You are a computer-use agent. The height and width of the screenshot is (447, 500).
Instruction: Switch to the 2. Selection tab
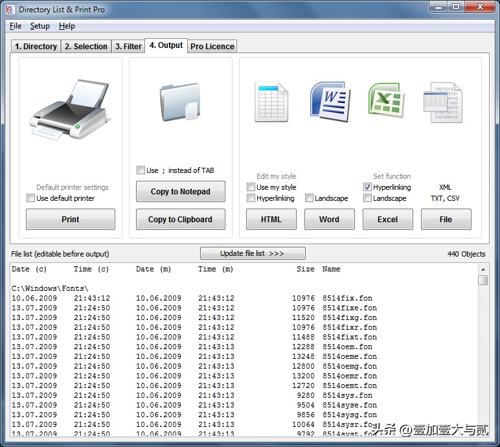pos(86,46)
